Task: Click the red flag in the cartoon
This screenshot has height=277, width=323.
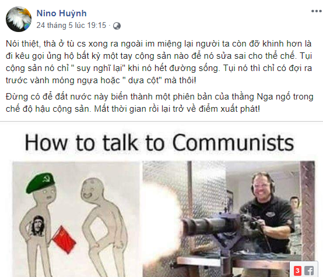Action: point(64,240)
